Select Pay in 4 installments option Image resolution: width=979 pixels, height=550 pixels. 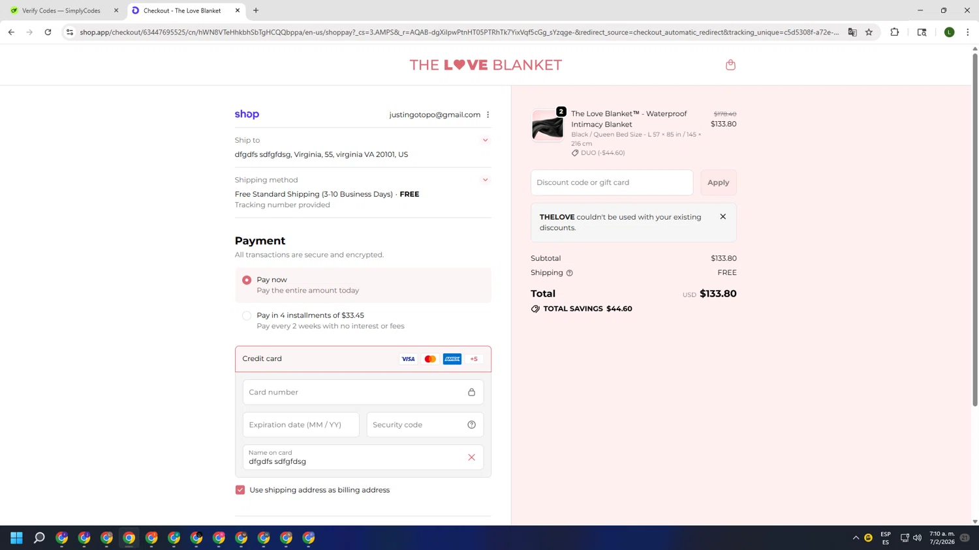(x=247, y=316)
